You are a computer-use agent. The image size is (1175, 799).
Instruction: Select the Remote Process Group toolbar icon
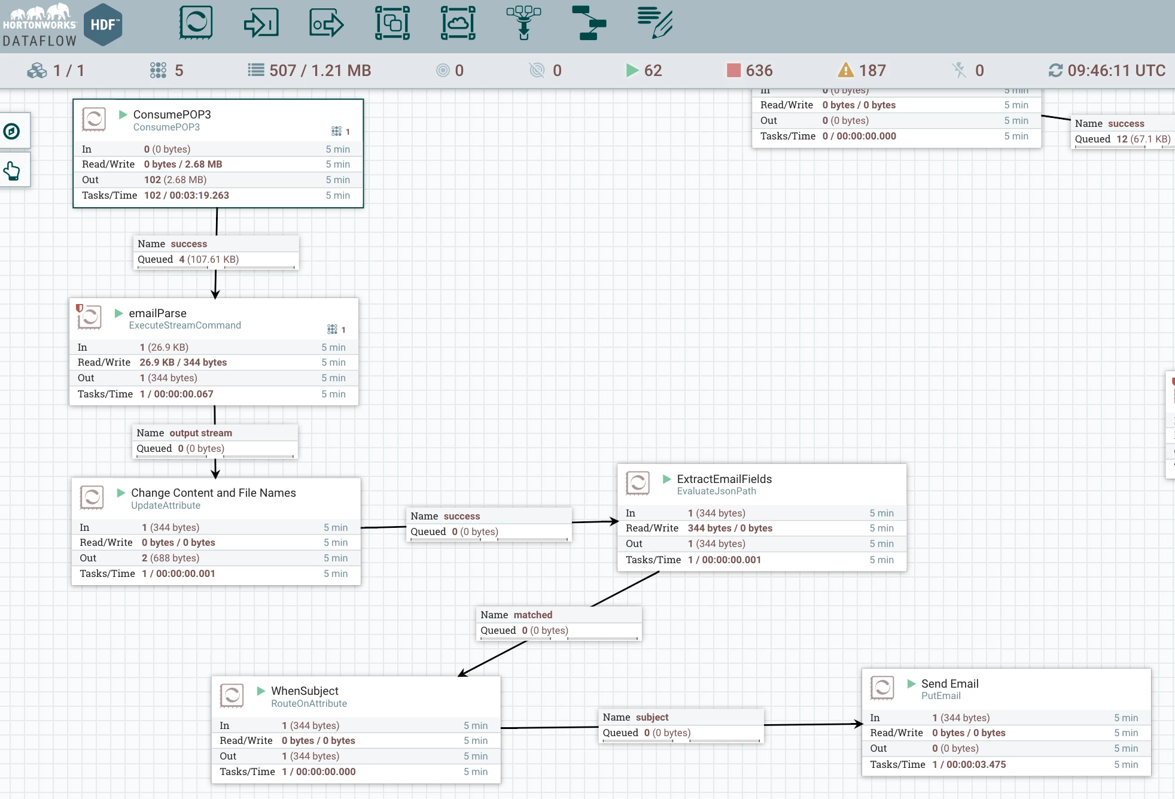point(458,23)
